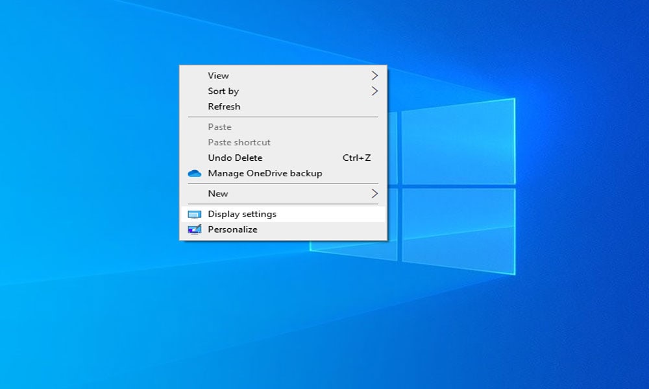This screenshot has height=389, width=649.
Task: Click the Personalize icon
Action: 195,230
